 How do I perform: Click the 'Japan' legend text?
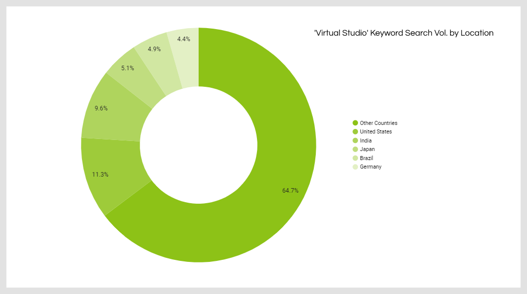tap(367, 150)
